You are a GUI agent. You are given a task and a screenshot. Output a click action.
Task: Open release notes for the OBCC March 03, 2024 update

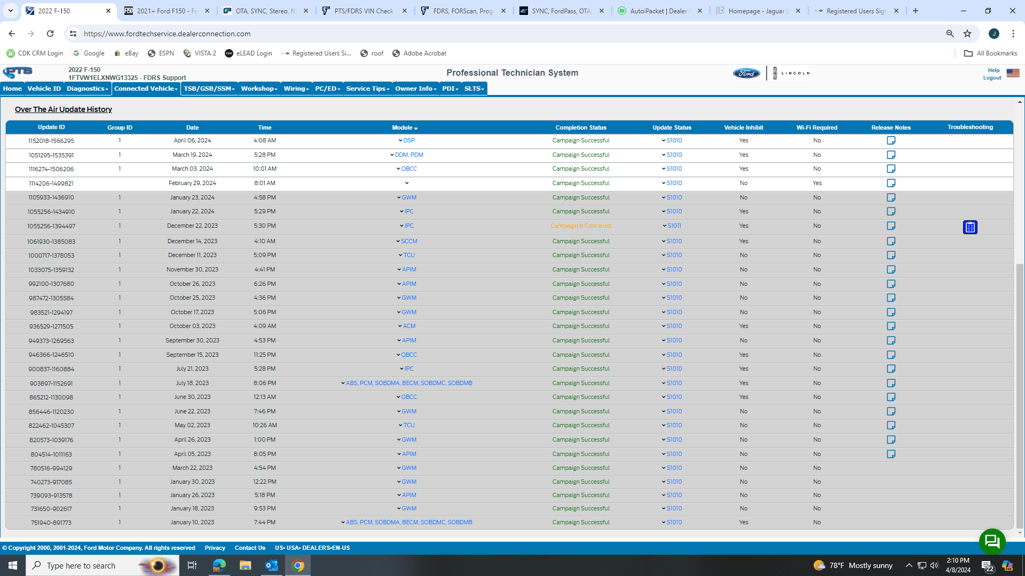pyautogui.click(x=891, y=169)
